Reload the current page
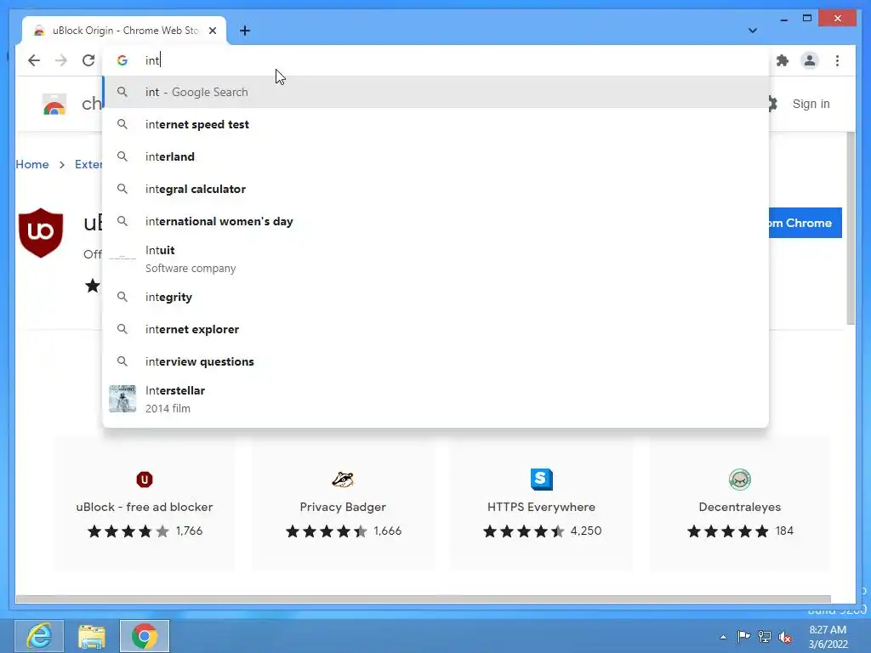Viewport: 871px width, 653px height. 88,60
